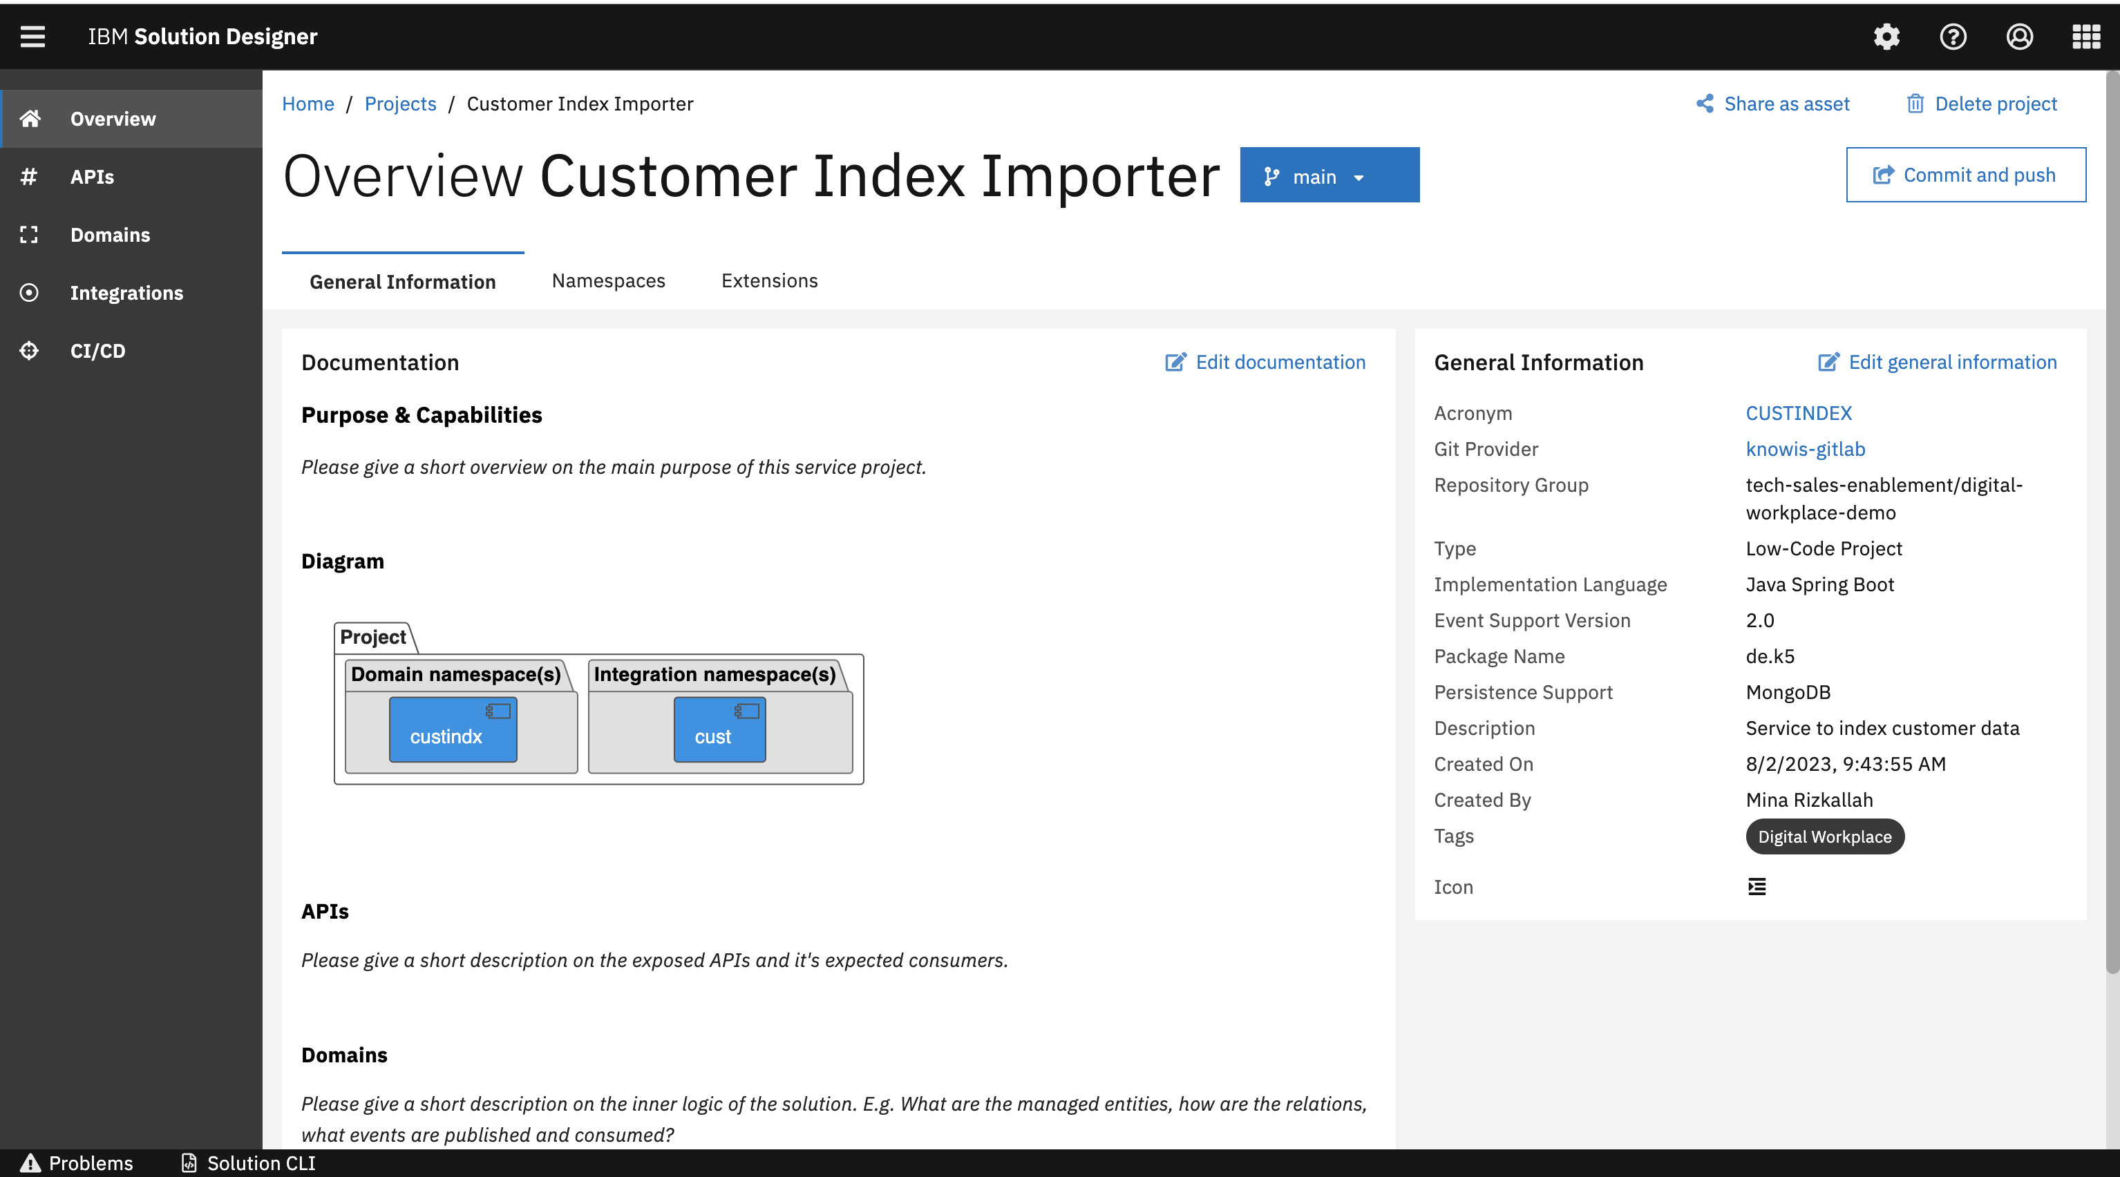Open Solution CLI in bottom bar
Screen dimensions: 2120x1177
tap(249, 1163)
